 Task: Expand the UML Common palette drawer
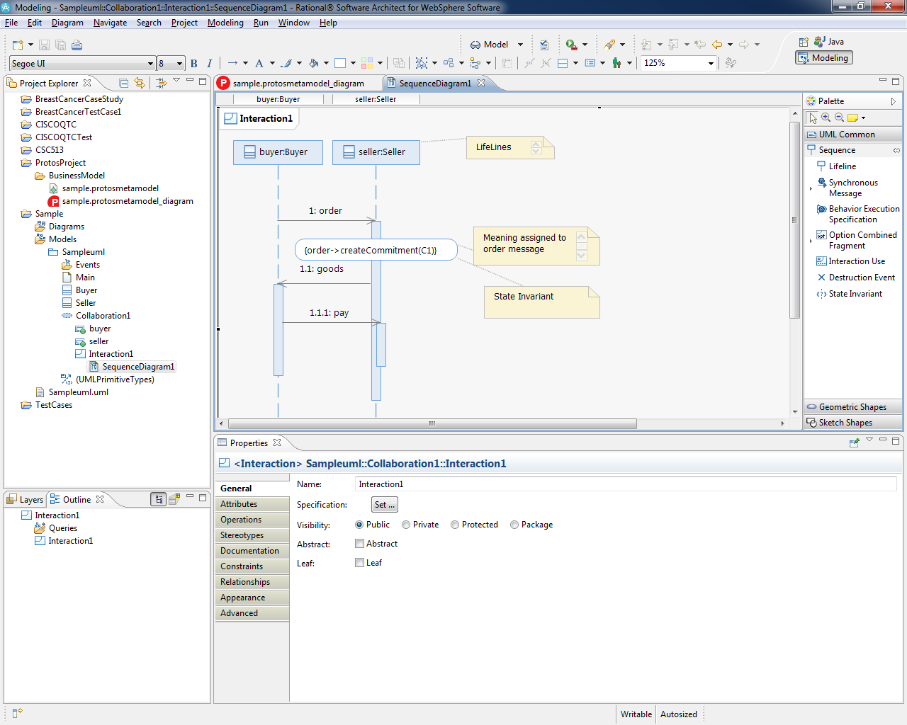(853, 135)
